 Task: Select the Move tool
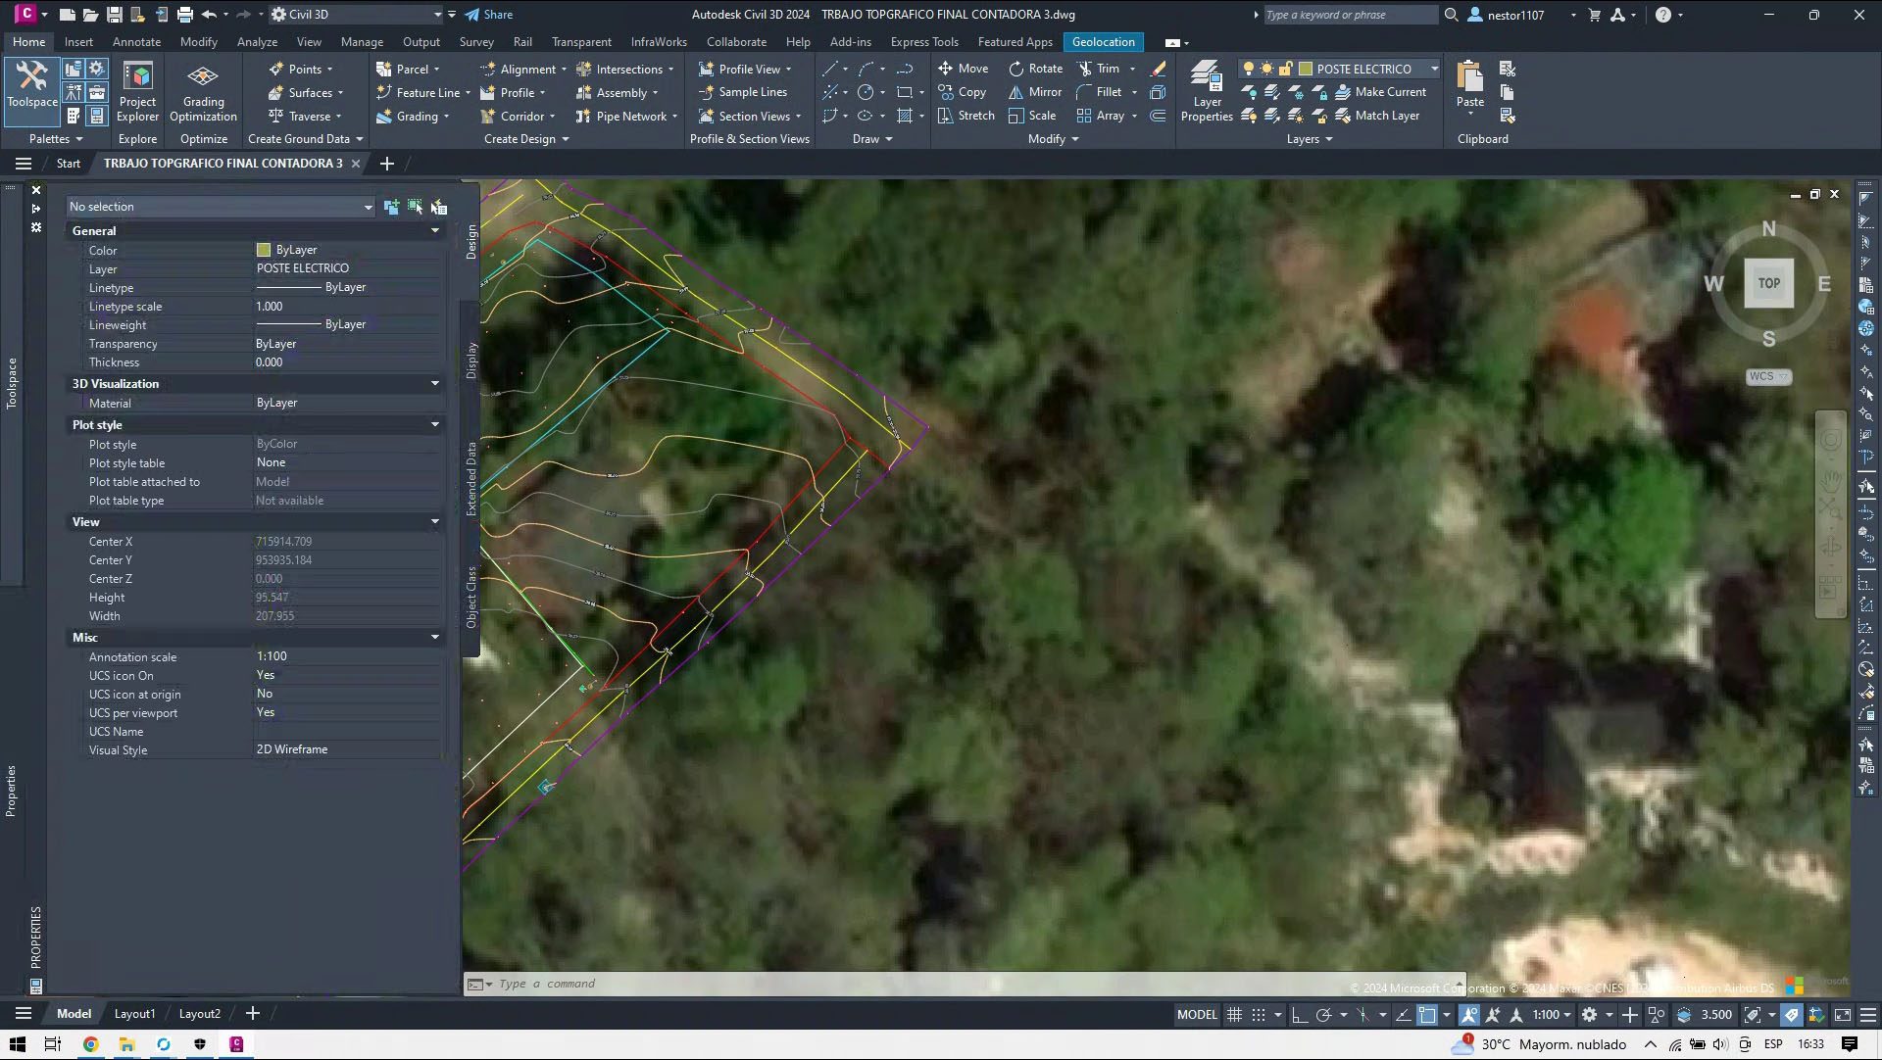point(963,69)
